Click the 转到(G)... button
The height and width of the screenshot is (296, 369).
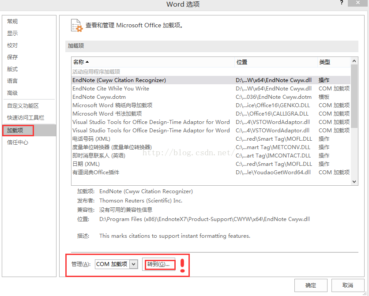point(158,264)
